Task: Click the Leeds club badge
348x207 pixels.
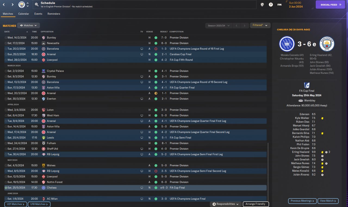Action: coord(43,138)
